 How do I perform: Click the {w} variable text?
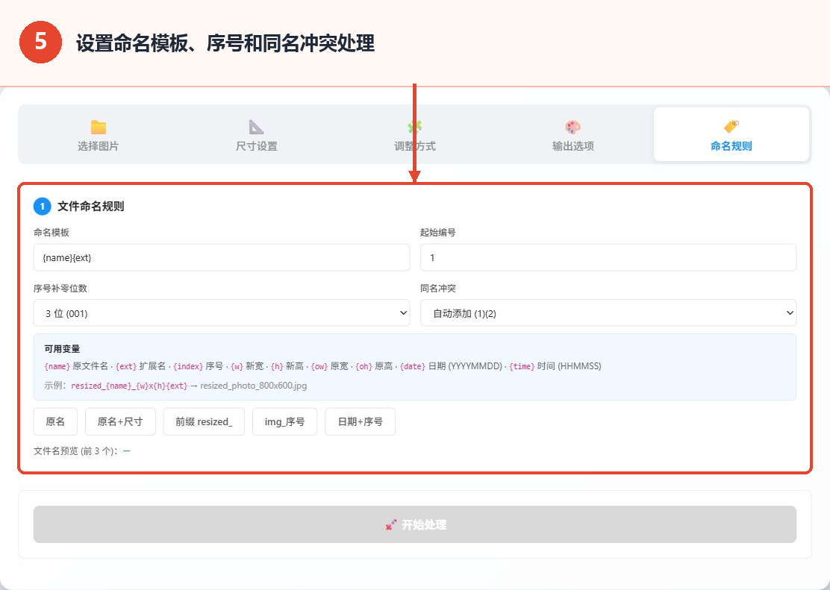(x=237, y=366)
